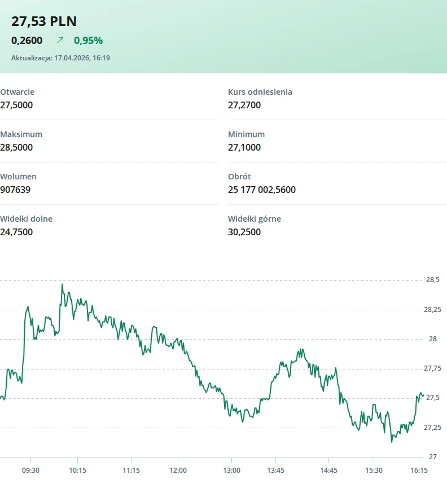This screenshot has width=447, height=488.
Task: Click the 27,53 PLN current price
Action: pyautogui.click(x=44, y=21)
